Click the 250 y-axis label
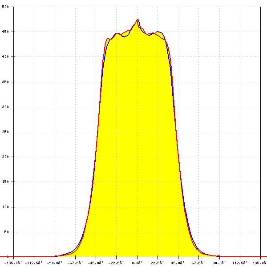267x267 pixels. 5,132
